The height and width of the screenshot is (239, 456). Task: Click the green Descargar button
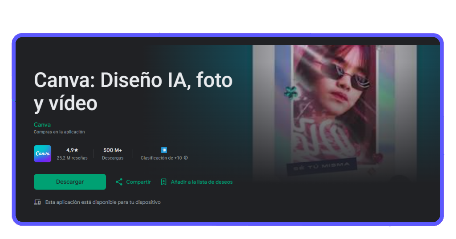pyautogui.click(x=70, y=182)
